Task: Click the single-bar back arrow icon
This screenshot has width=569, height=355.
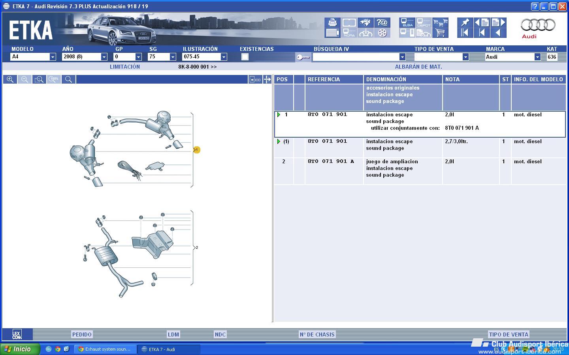Action: coord(482,33)
